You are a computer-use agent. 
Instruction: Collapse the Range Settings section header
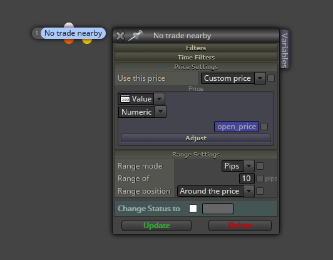[x=196, y=155]
